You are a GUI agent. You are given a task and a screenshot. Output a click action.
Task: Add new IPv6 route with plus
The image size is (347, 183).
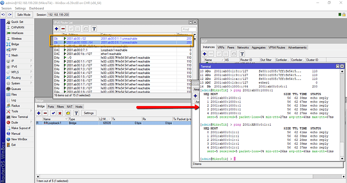tap(56, 29)
